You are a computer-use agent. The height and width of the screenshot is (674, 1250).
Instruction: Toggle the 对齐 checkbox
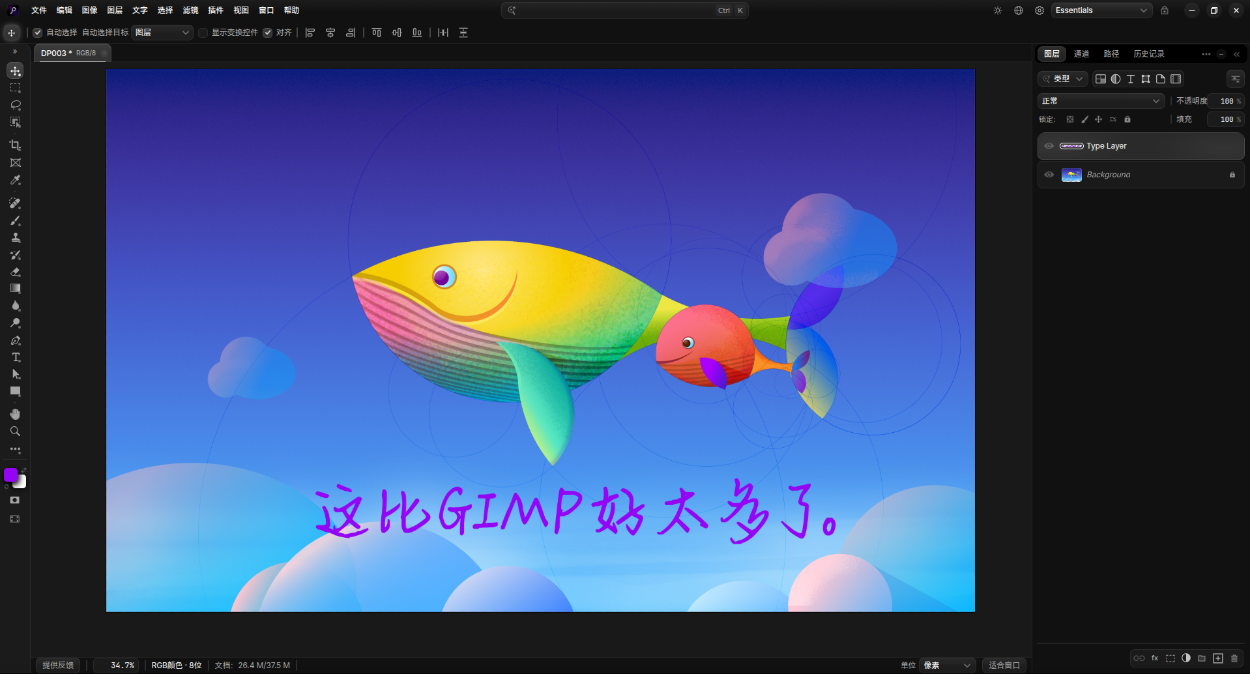point(268,33)
